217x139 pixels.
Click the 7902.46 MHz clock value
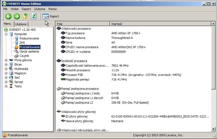[x=120, y=66]
